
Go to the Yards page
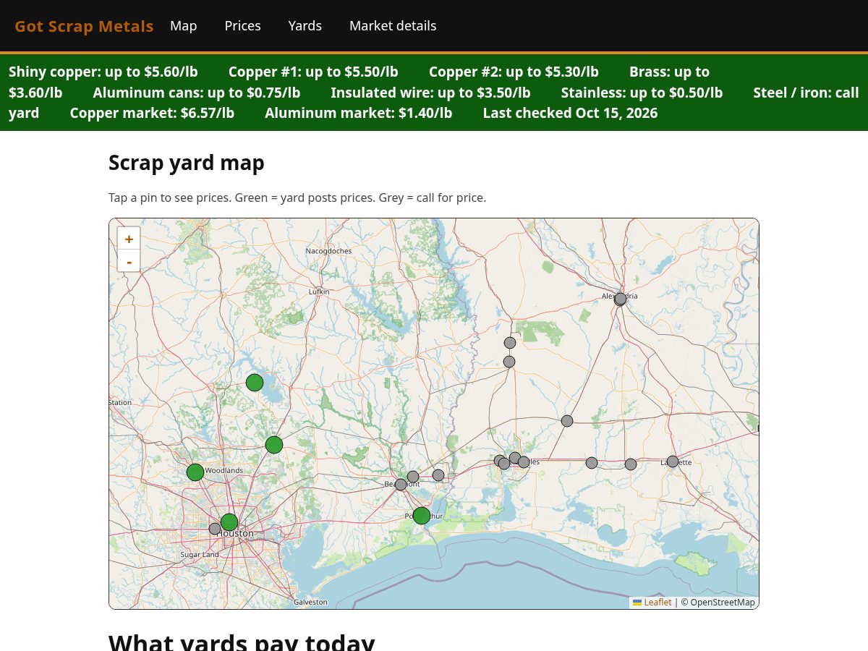(305, 26)
